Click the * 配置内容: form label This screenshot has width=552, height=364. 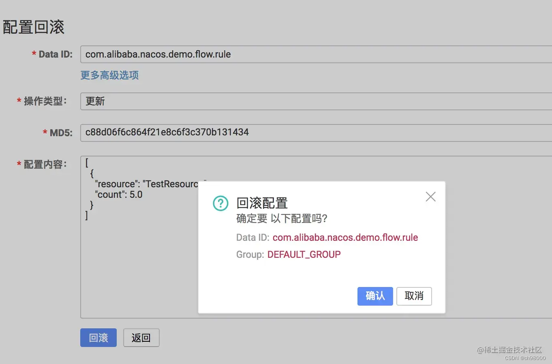point(42,164)
